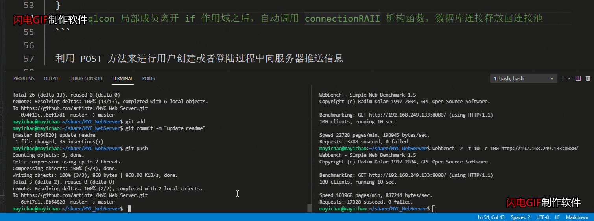Open the DEBUG CONSOLE tab
The image size is (594, 221).
coord(86,78)
